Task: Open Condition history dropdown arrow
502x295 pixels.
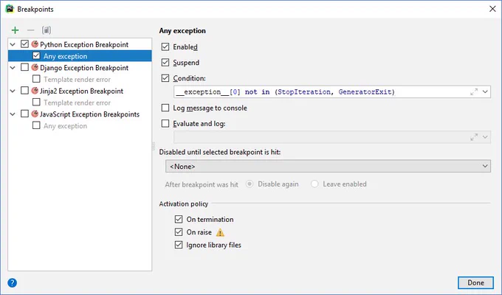Action: point(485,92)
